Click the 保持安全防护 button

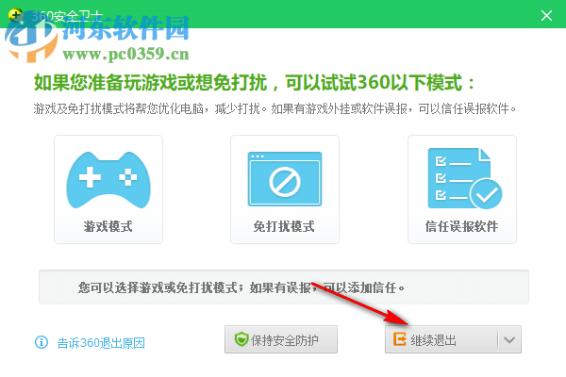[281, 339]
